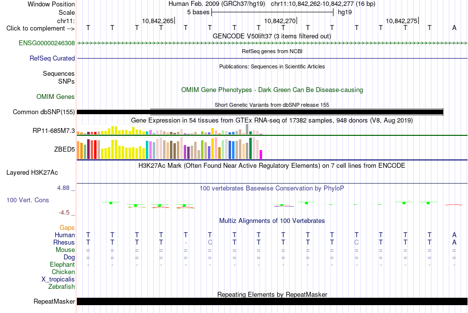
Task: Click the OMIM Genes track label
Action: click(x=56, y=97)
